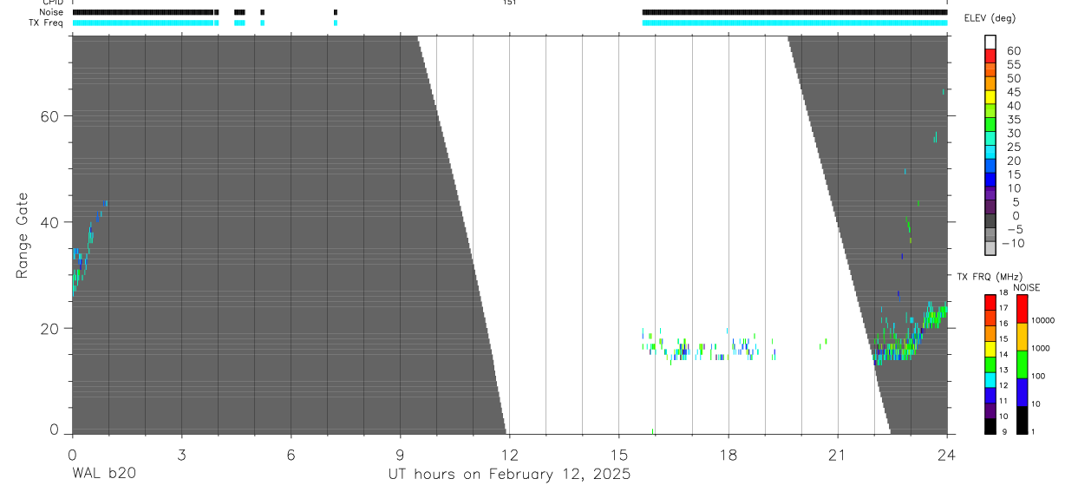Click the 'ELEV (deg)' legend title
Screen dimensions: 1065x492
tap(990, 18)
